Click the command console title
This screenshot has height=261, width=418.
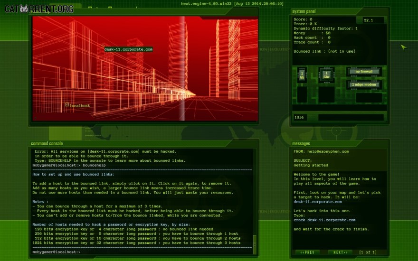pyautogui.click(x=47, y=143)
